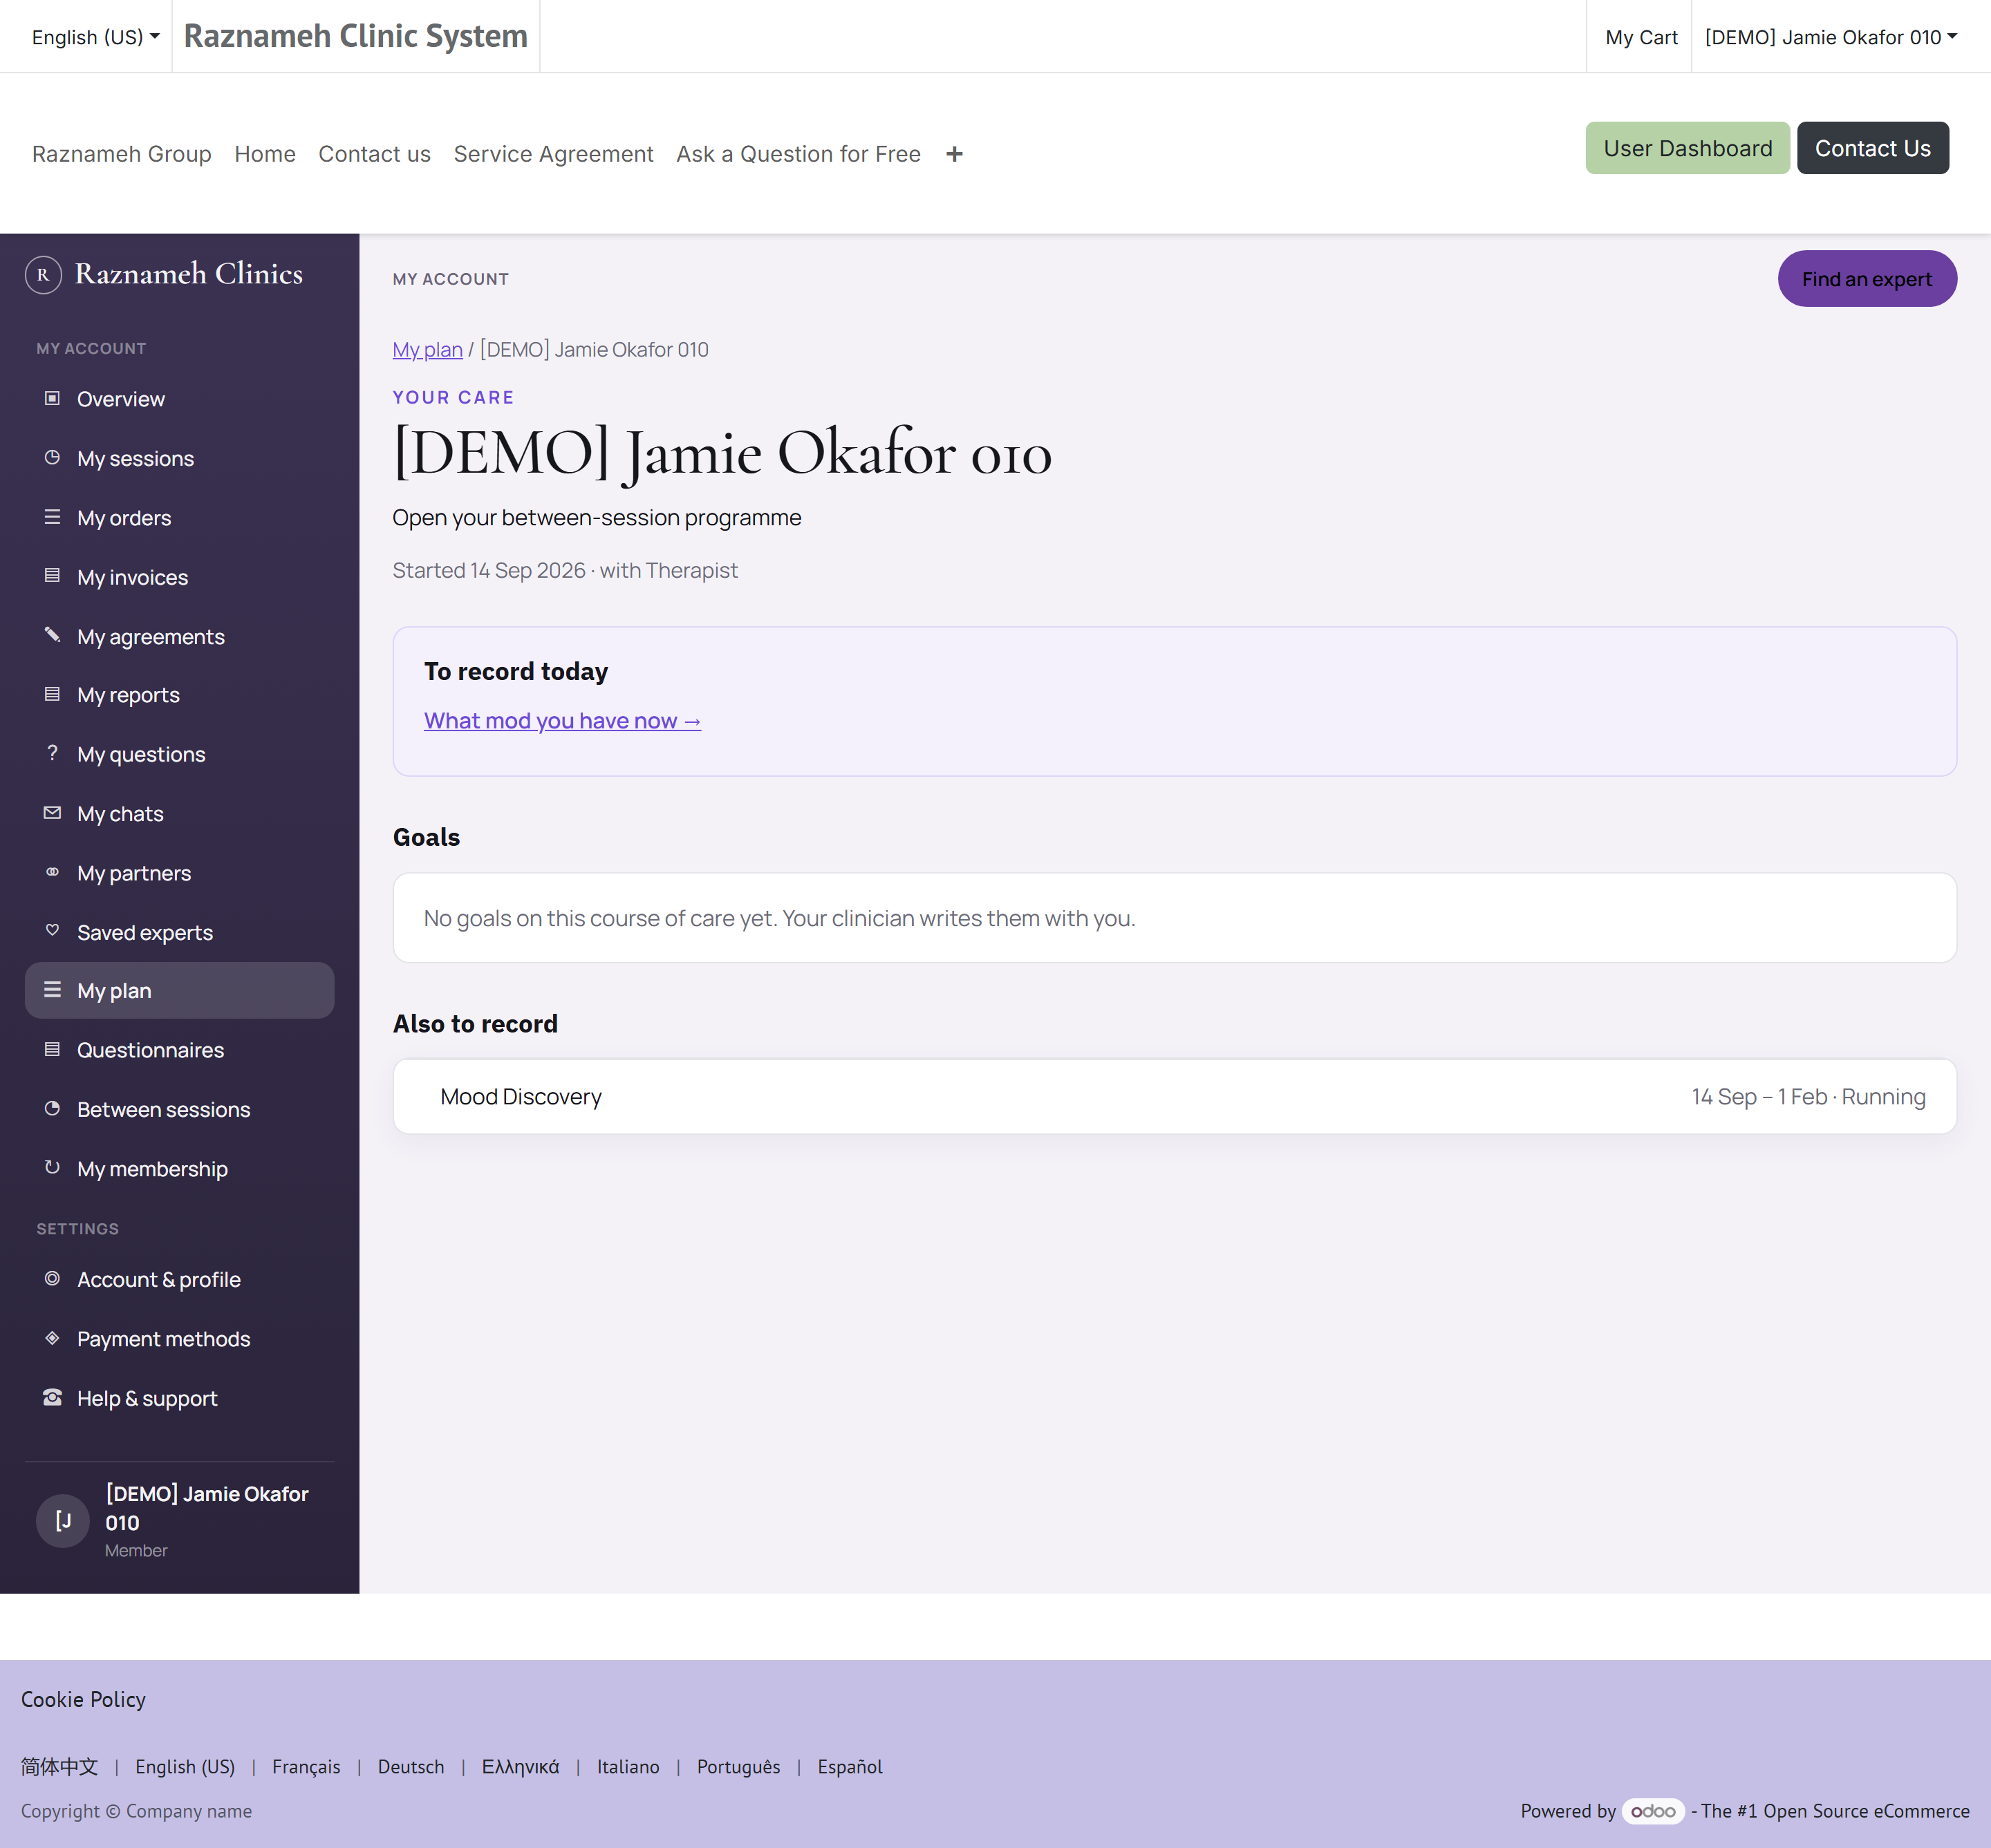The height and width of the screenshot is (1848, 1991).
Task: Click the phone icon beside Help & support
Action: (x=52, y=1397)
